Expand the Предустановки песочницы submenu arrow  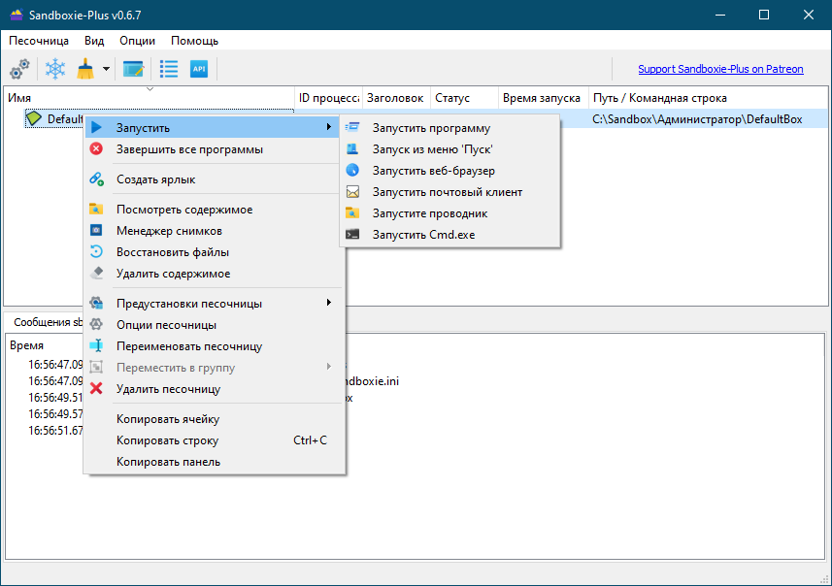329,303
